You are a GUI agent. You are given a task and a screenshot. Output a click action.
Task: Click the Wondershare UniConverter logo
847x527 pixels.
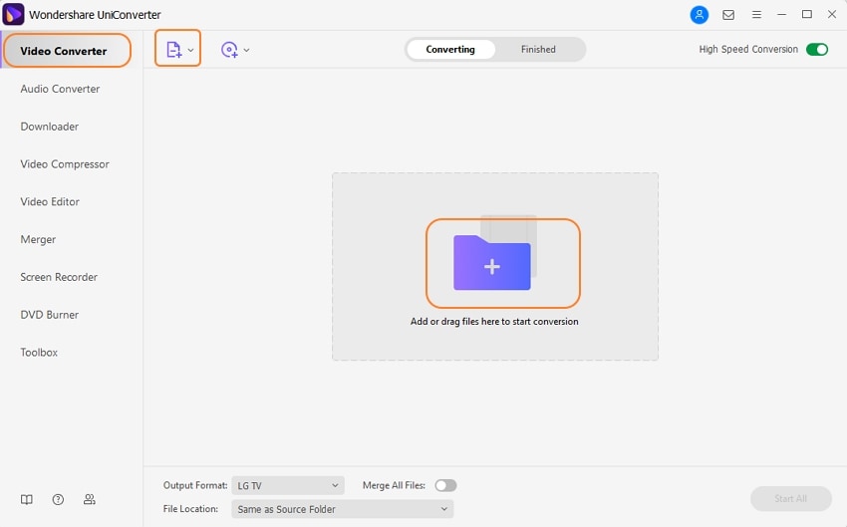click(13, 15)
